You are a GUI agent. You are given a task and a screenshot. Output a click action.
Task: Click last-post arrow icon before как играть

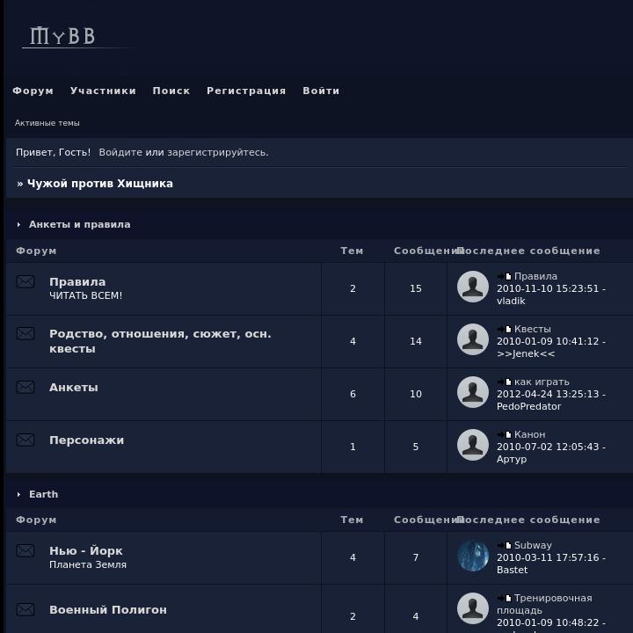pos(505,382)
